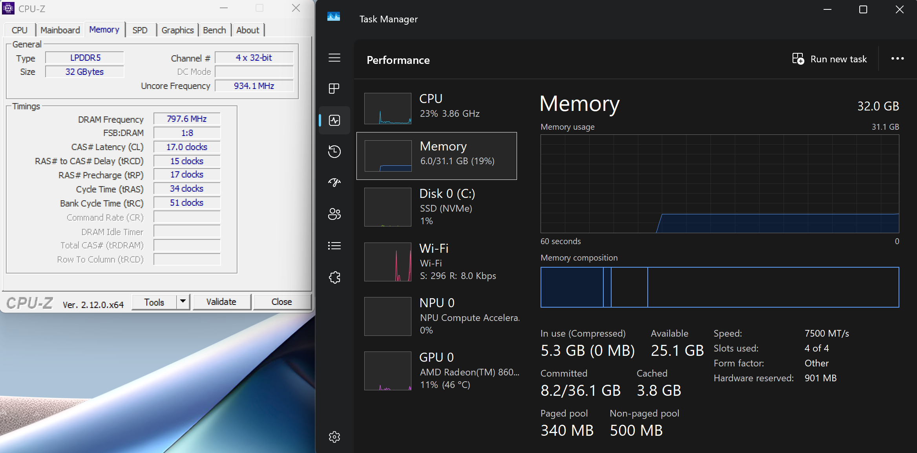Click the Bank Cycle Time value 51 clocks
Screen dimensions: 917x453
pyautogui.click(x=187, y=203)
